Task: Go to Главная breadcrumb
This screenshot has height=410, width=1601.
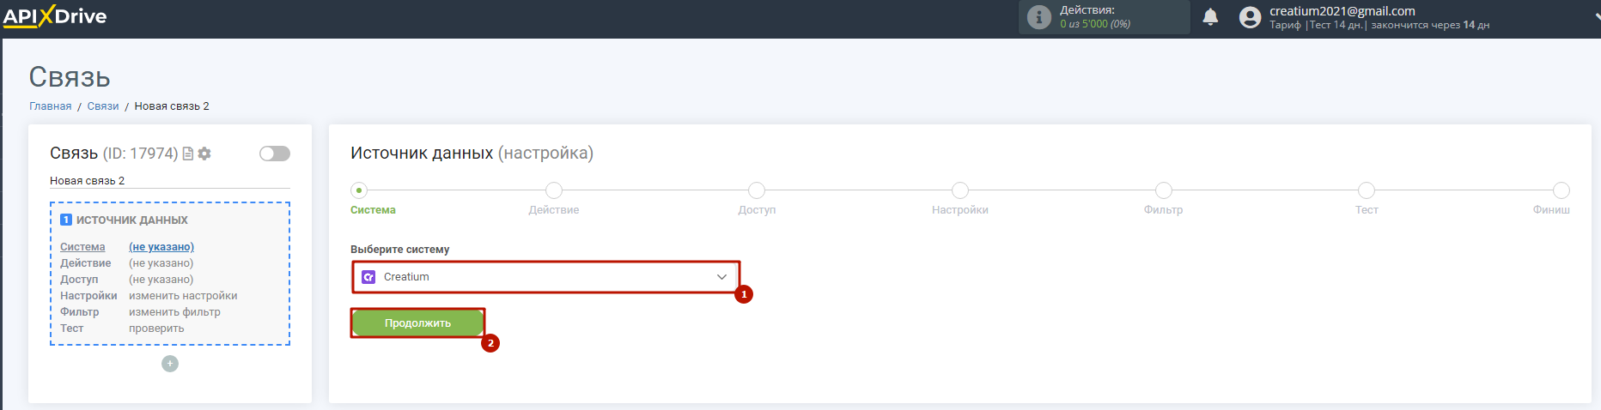Action: point(51,106)
